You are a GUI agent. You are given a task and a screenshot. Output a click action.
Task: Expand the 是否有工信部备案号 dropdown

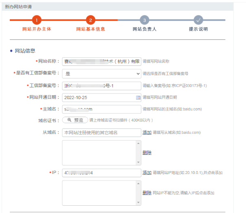click(x=101, y=74)
